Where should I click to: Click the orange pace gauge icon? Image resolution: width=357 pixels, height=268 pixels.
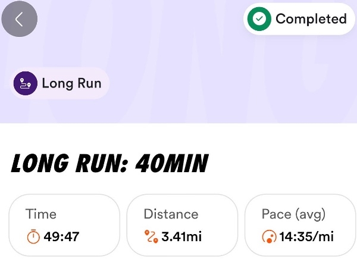click(x=269, y=237)
